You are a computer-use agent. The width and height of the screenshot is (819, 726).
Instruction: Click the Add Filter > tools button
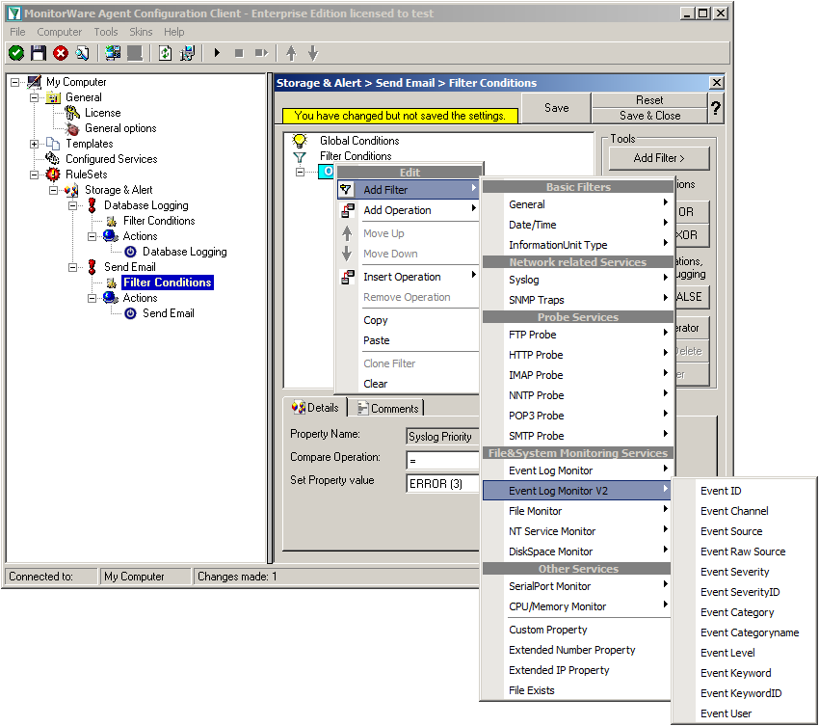click(659, 158)
